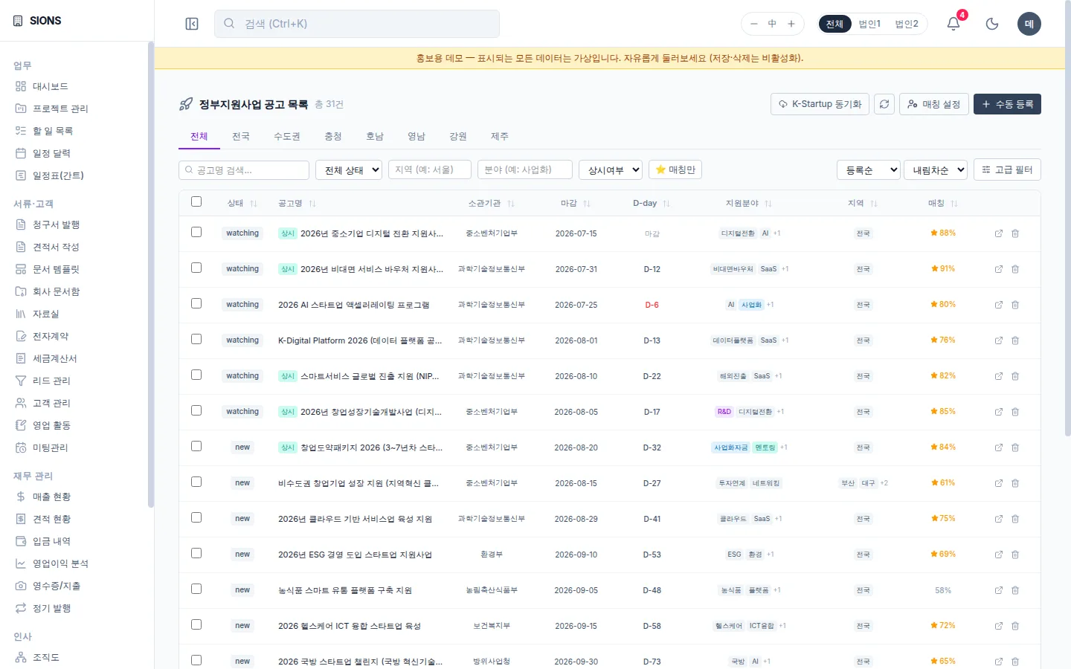The height and width of the screenshot is (669, 1071).
Task: Select the 충청 region tab
Action: [x=333, y=136]
